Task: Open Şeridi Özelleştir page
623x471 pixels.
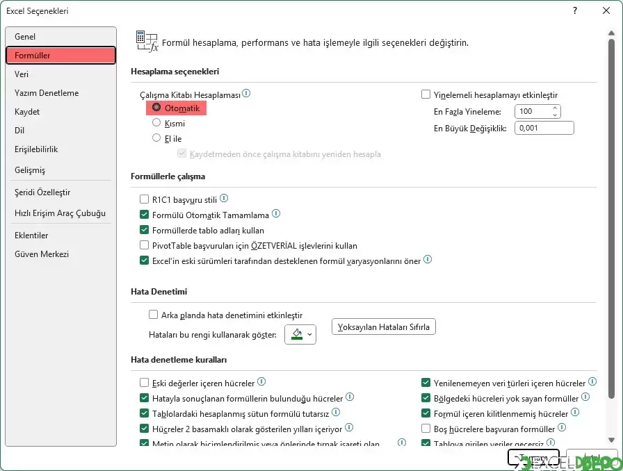Action: click(x=60, y=192)
